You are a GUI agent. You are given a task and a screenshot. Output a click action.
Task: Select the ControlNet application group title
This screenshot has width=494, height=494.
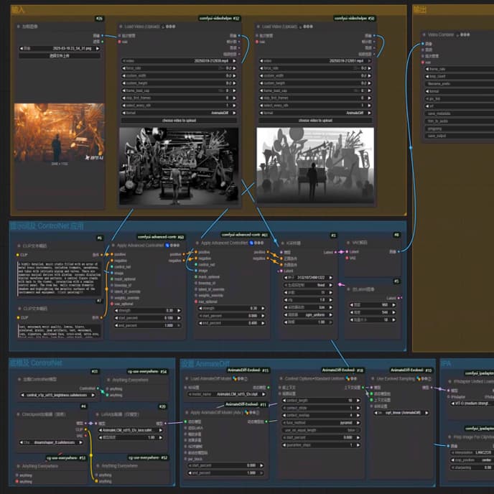click(47, 225)
